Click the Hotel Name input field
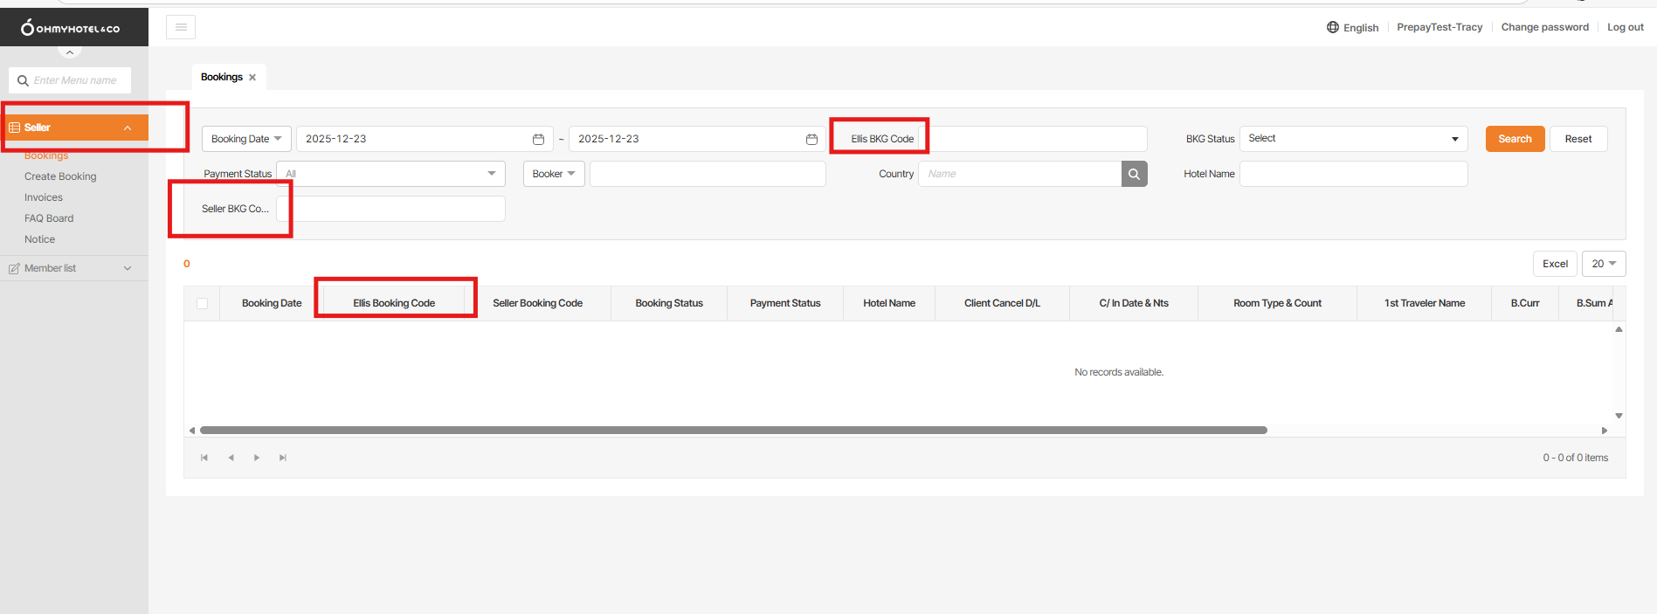 tap(1353, 174)
